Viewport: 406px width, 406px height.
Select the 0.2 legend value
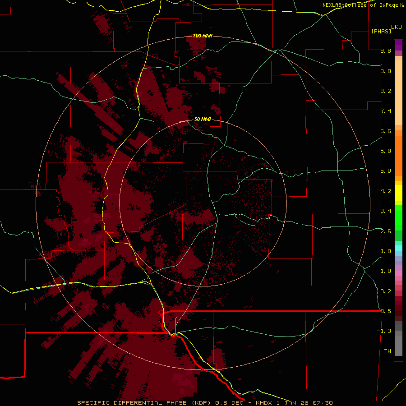tap(386, 291)
